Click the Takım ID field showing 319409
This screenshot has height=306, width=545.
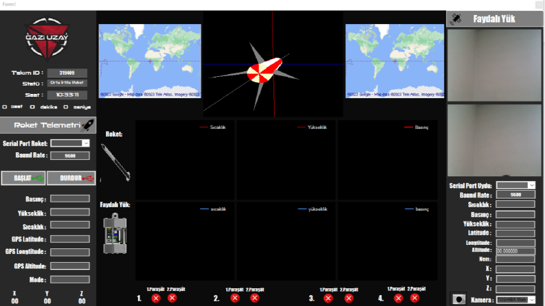pos(67,73)
